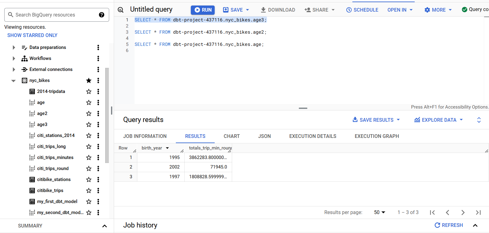Switch to JOB INFORMATION tab
This screenshot has height=233, width=489.
tap(145, 136)
